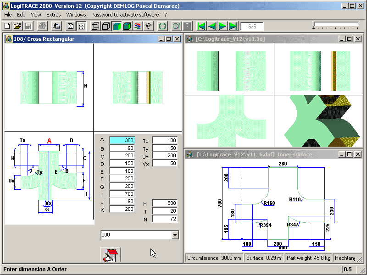
Task: Click the E dimension input field
Action: pyautogui.click(x=122, y=171)
